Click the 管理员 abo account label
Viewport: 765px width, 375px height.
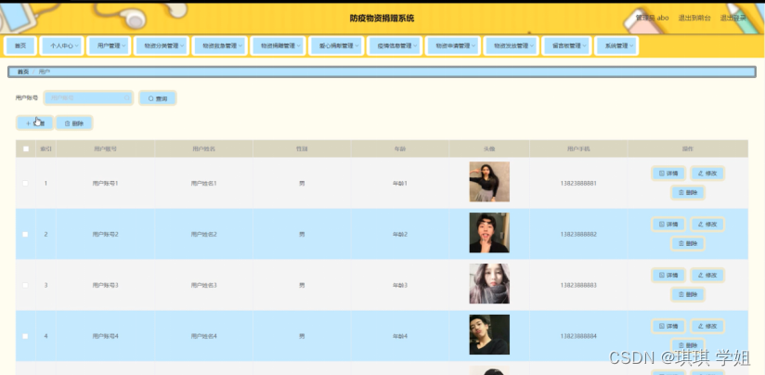pyautogui.click(x=652, y=18)
